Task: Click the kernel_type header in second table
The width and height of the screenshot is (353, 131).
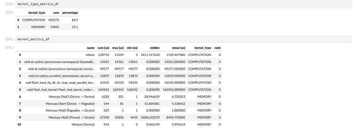Action: tap(203, 48)
